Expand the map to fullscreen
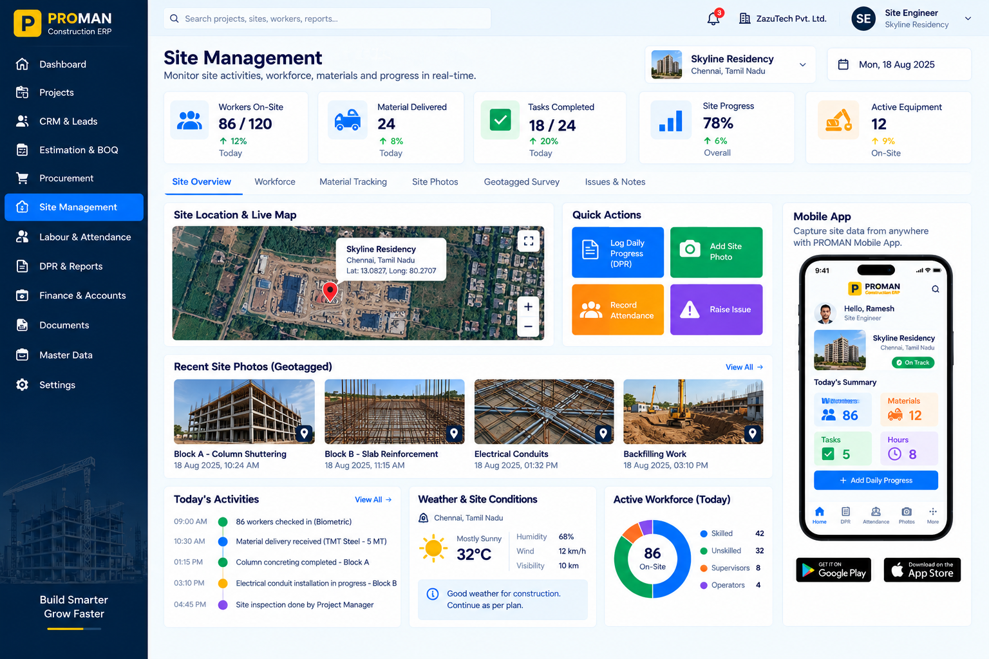The image size is (989, 659). click(529, 241)
